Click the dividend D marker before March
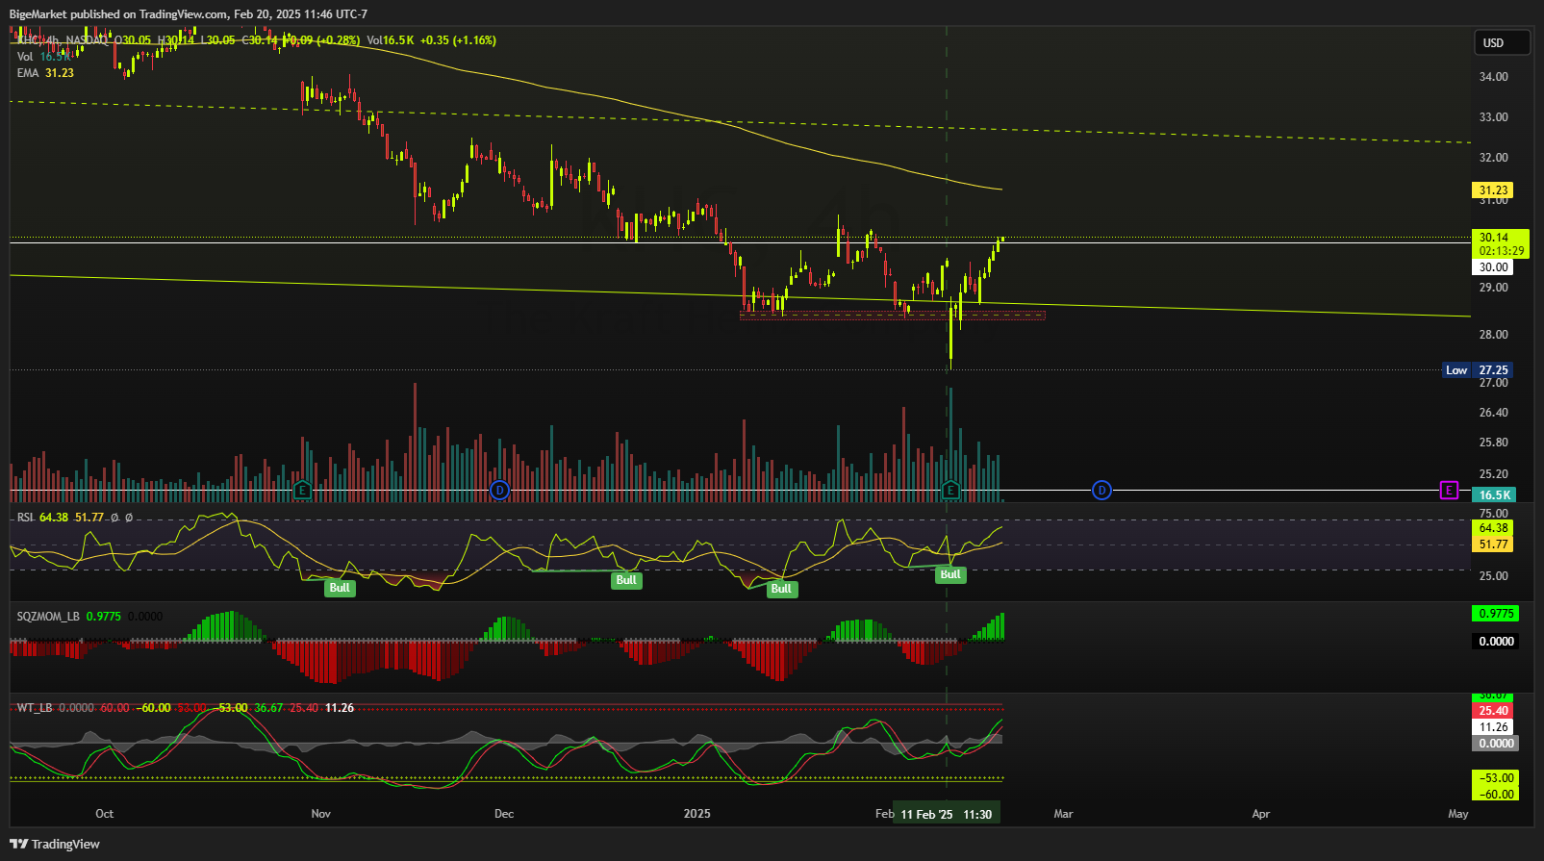This screenshot has width=1544, height=861. (1101, 491)
